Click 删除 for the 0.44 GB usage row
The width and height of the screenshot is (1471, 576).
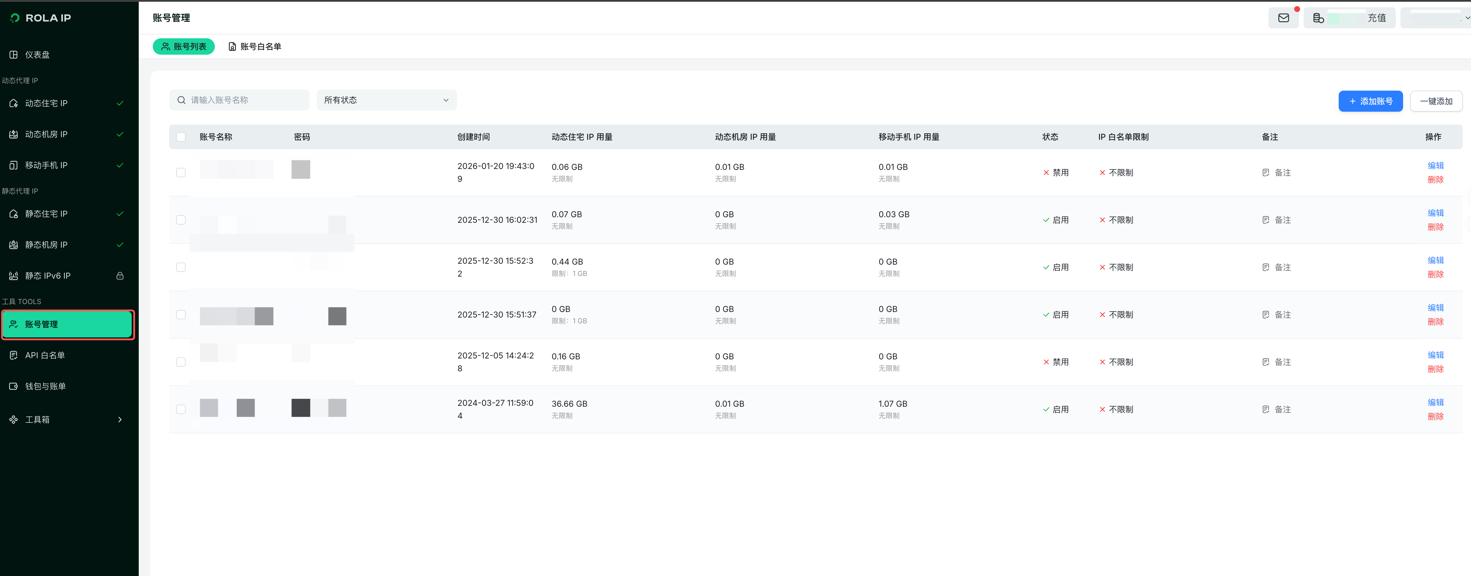[x=1435, y=274]
